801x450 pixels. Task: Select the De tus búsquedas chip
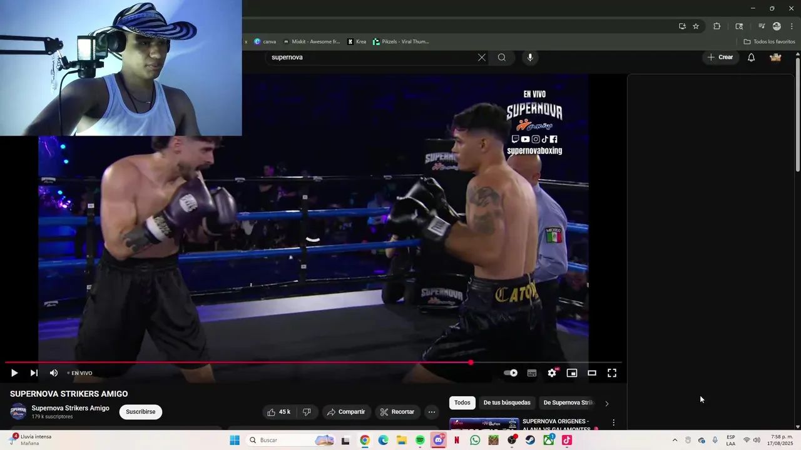[x=507, y=403]
